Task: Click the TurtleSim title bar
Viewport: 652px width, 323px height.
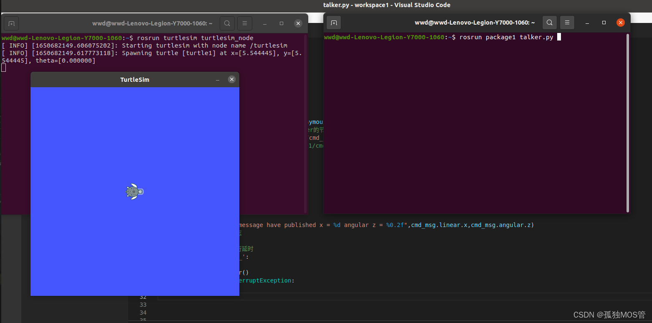Action: 134,80
